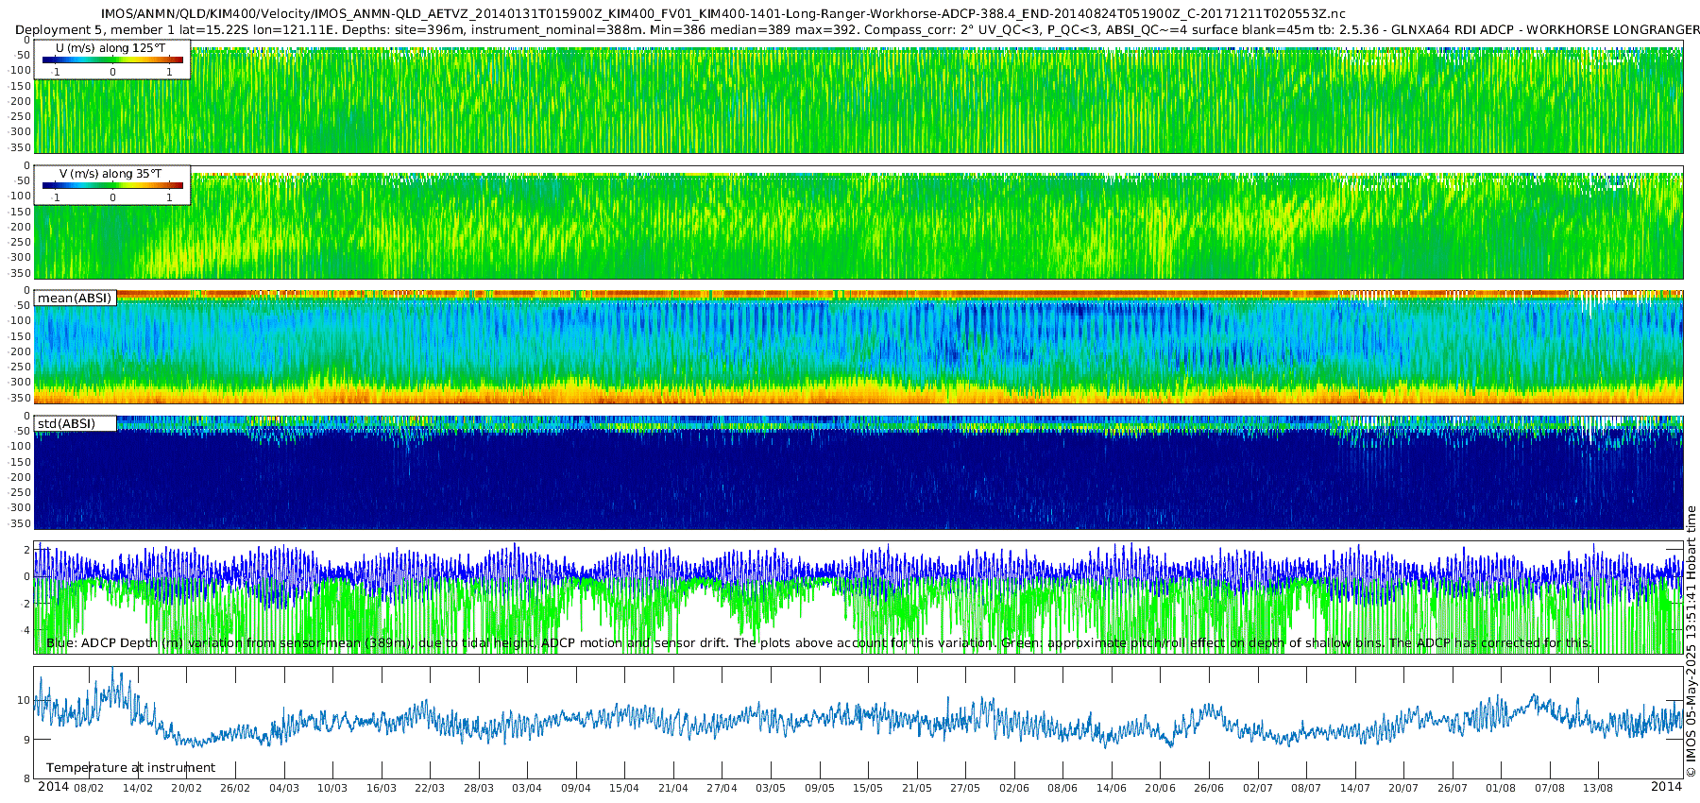Screen dimensions: 1700x803
Task: Click the 10 tick on temperature axis
Action: coord(25,700)
